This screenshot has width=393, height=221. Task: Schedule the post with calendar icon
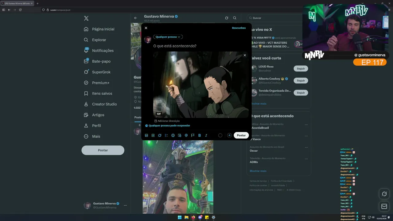click(x=180, y=135)
